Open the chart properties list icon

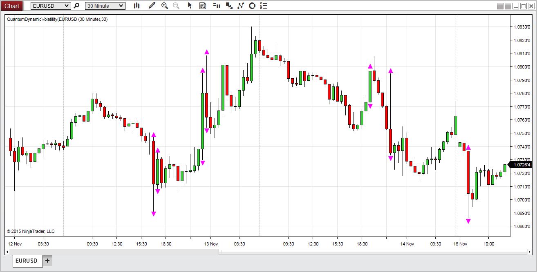pos(264,6)
